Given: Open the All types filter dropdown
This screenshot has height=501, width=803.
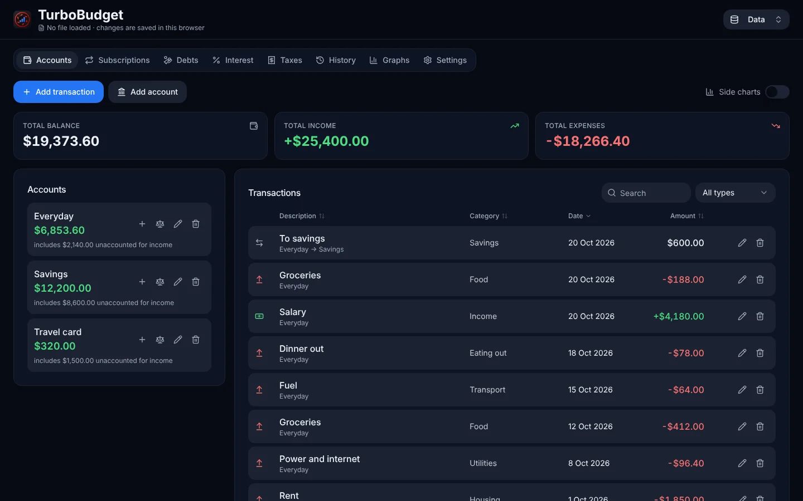Looking at the screenshot, I should (735, 193).
